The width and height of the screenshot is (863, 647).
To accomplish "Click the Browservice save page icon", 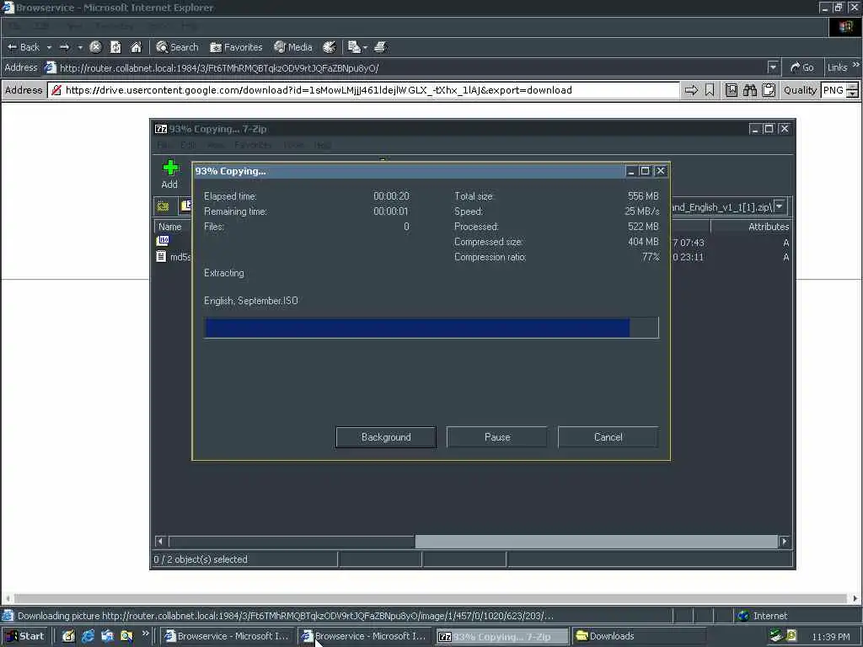I will [x=732, y=90].
